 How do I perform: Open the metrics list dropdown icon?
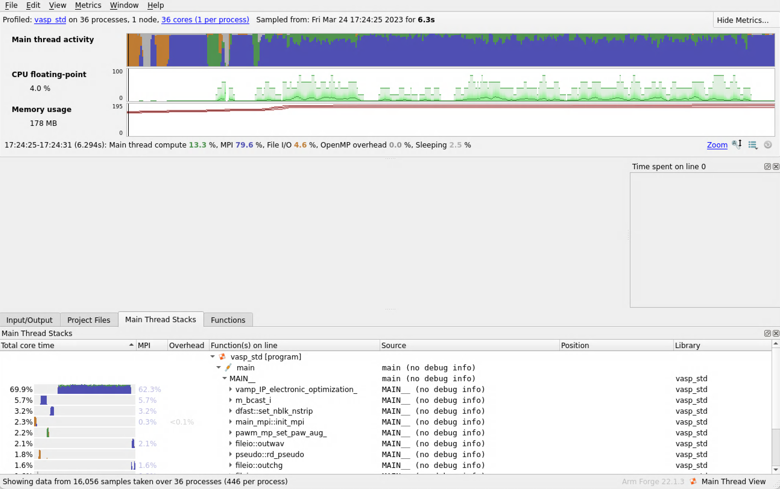[753, 145]
